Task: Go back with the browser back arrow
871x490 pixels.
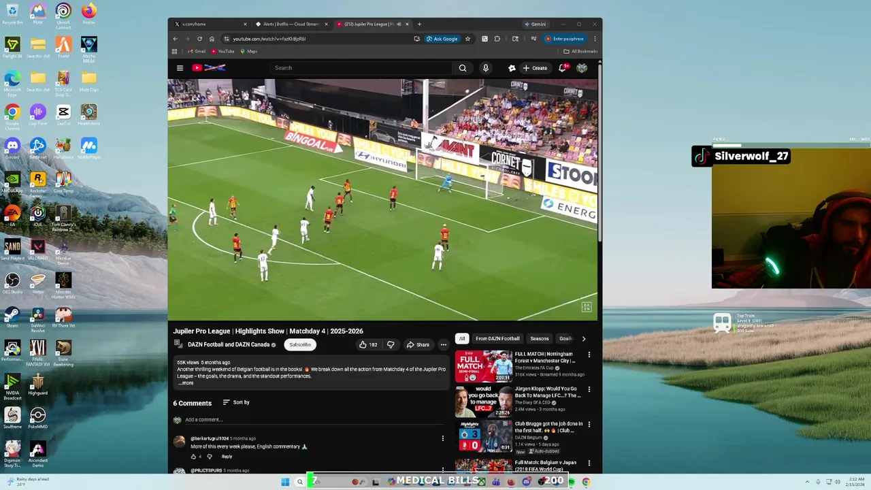Action: 175,39
